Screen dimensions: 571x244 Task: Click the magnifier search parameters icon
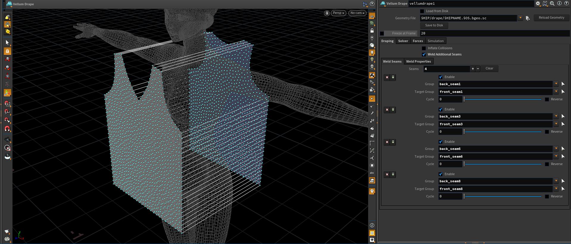click(552, 4)
